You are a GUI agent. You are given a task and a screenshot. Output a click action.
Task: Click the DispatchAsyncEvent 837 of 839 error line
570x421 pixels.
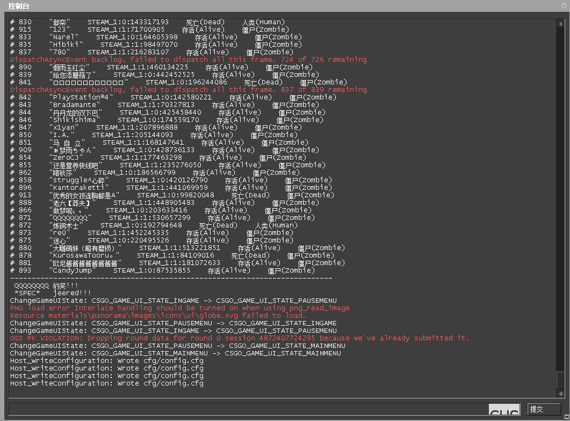tap(189, 90)
